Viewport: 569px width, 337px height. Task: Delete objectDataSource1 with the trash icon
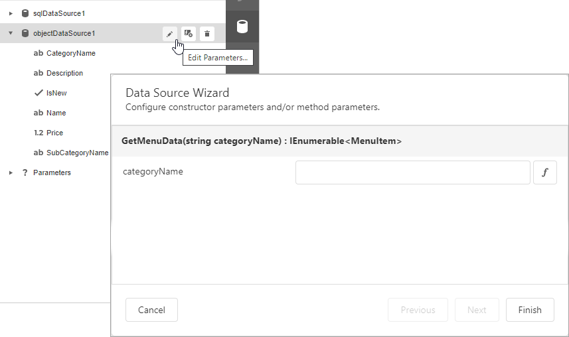click(x=207, y=33)
